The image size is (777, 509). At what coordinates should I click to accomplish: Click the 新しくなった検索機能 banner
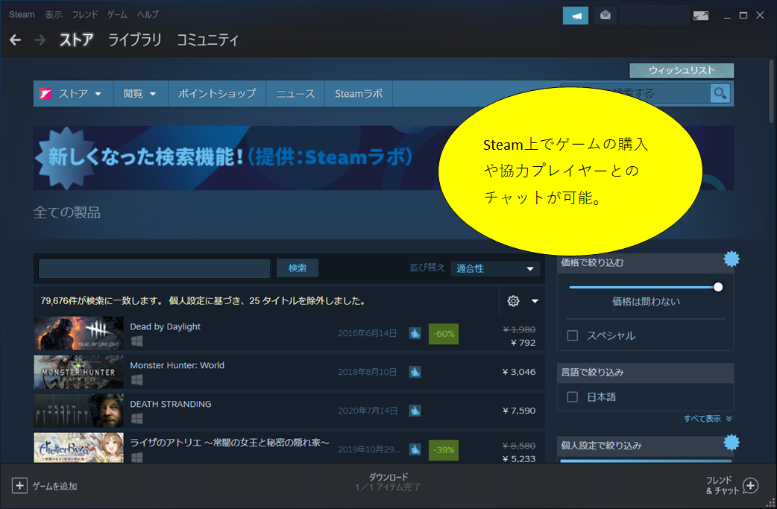tap(236, 157)
